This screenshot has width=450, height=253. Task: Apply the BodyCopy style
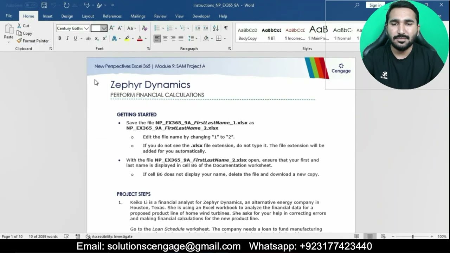click(x=247, y=34)
